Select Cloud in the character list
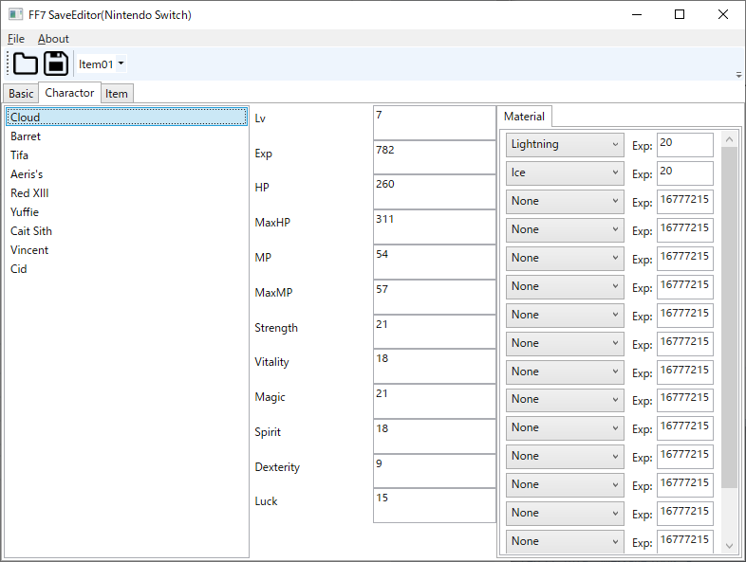 click(x=126, y=117)
